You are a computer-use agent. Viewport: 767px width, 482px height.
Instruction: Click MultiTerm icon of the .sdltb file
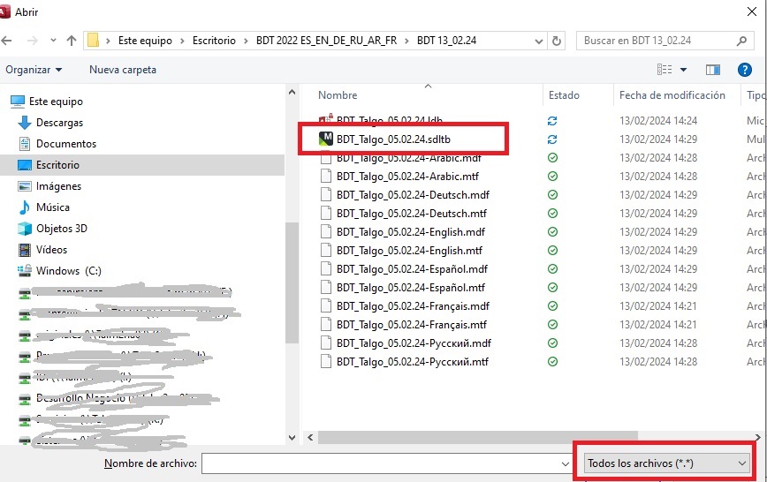coord(325,139)
